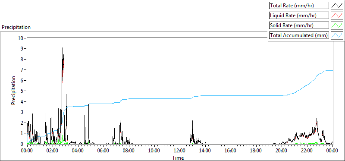The height and width of the screenshot is (161, 345).
Task: Click the 18:00 time axis label
Action: click(256, 151)
